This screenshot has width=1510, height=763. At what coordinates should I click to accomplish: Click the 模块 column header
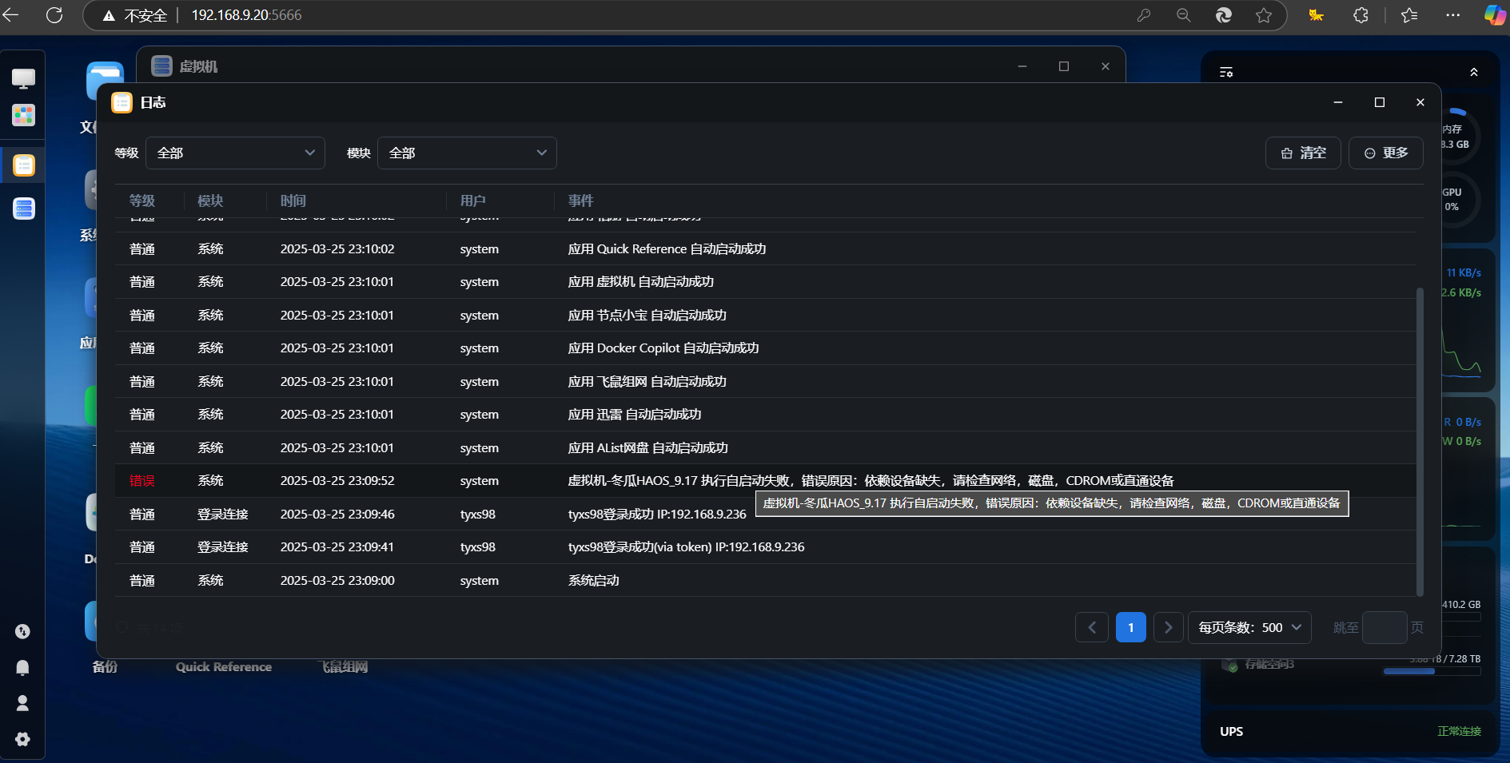coord(210,201)
